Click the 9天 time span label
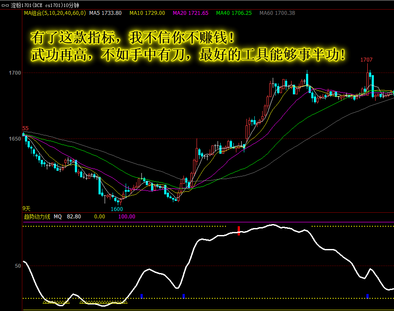This screenshot has width=394, height=311. [x=26, y=208]
